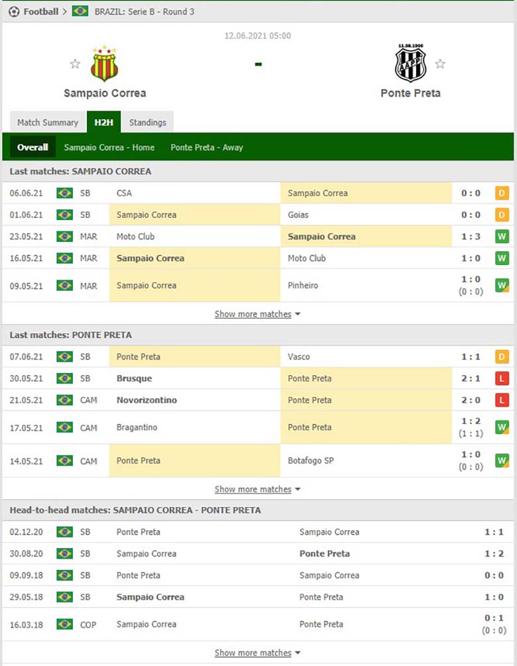Click D result badge for Goias match
The width and height of the screenshot is (517, 666).
(502, 215)
